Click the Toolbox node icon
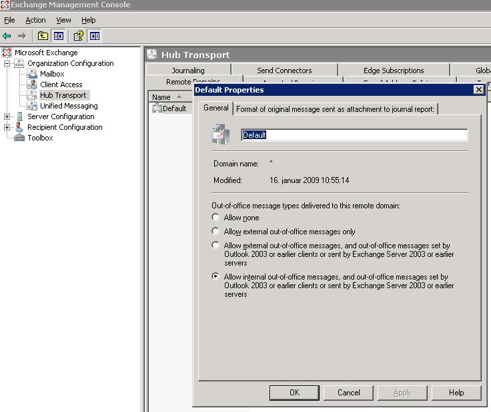This screenshot has height=412, width=491. [x=19, y=138]
